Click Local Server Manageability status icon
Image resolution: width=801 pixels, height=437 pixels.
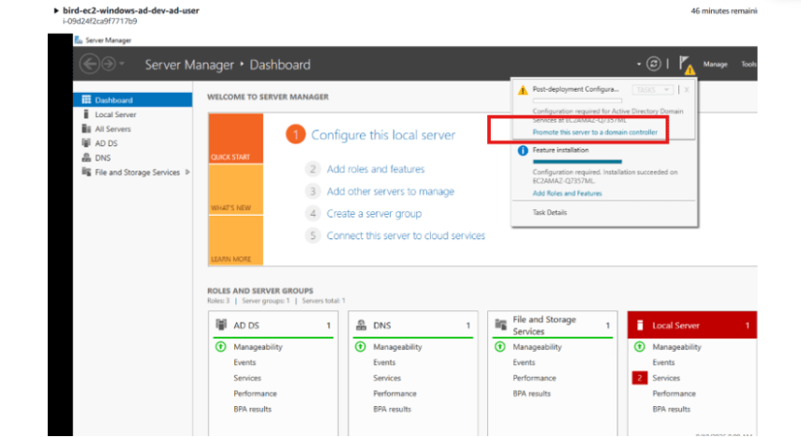(x=639, y=347)
